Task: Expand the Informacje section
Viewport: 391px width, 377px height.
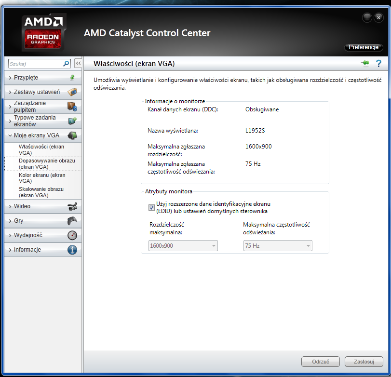Action: pos(43,250)
